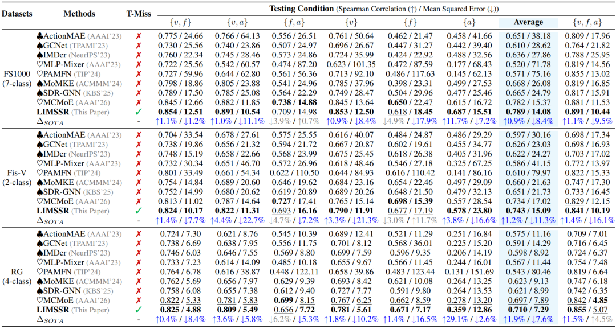616x329 pixels.
Task: Click the Fis-V (2-class) dataset label
Action: tap(17, 177)
